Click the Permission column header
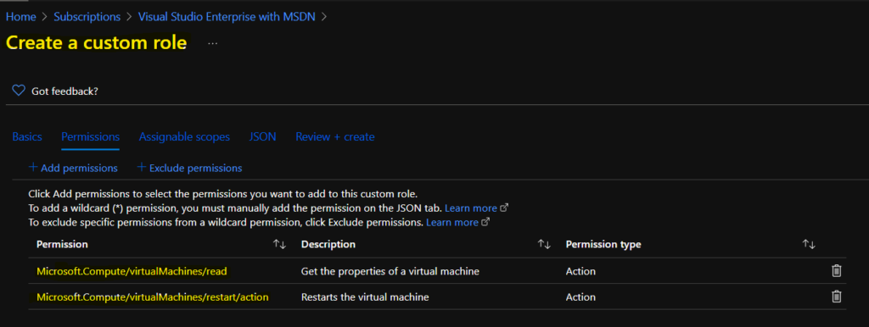 [62, 244]
